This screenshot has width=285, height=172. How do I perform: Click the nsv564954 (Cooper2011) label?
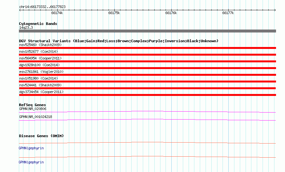pyautogui.click(x=40, y=58)
